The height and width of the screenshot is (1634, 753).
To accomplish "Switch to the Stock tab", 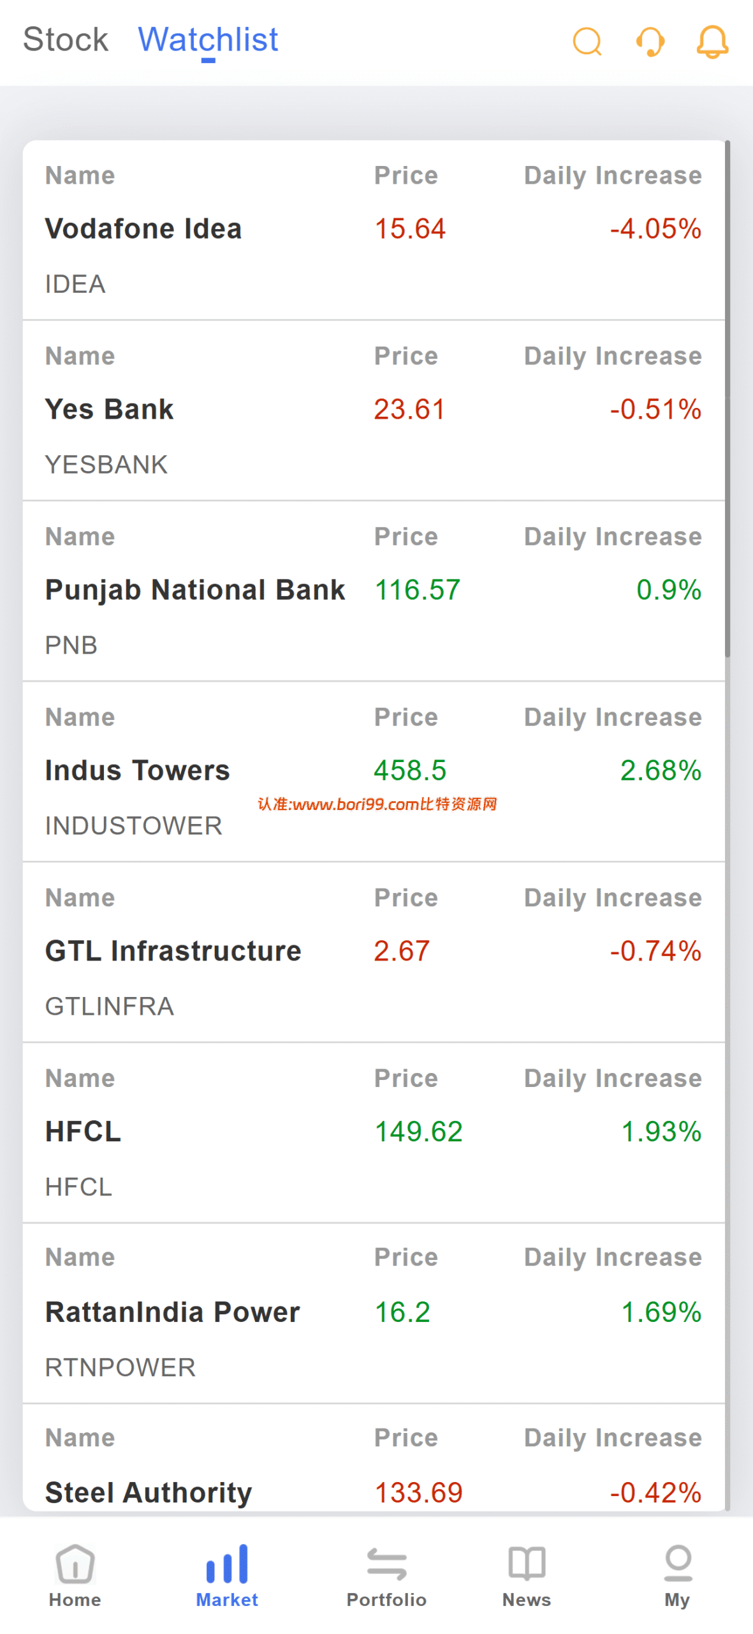I will coord(66,40).
